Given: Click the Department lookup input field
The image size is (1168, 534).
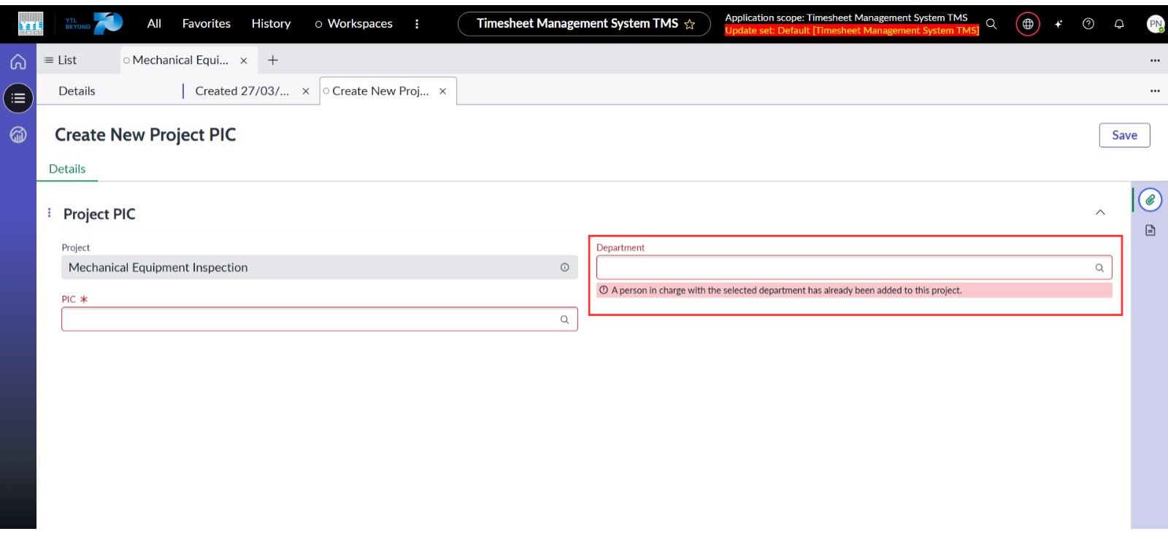Looking at the screenshot, I should pyautogui.click(x=843, y=268).
